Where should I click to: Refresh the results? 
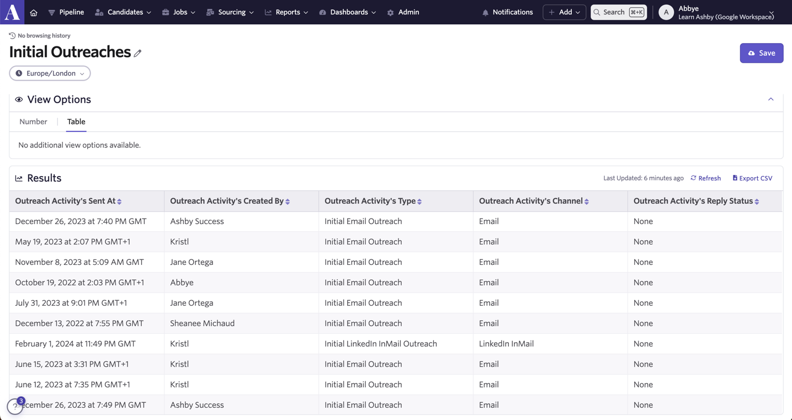705,178
